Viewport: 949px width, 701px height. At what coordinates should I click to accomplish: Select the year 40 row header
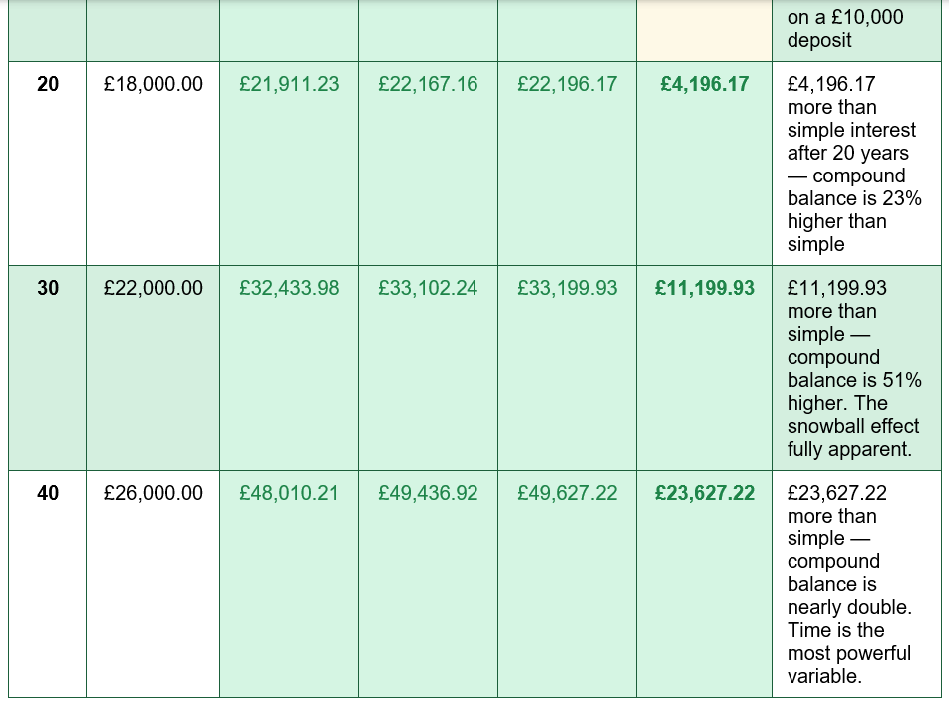pos(47,583)
